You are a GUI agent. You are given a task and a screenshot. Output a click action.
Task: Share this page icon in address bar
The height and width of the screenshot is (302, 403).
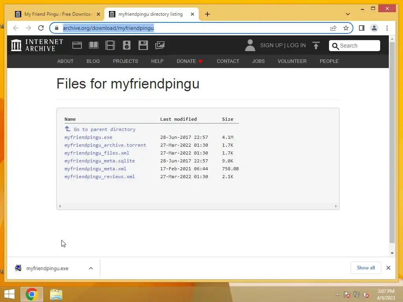pyautogui.click(x=333, y=28)
